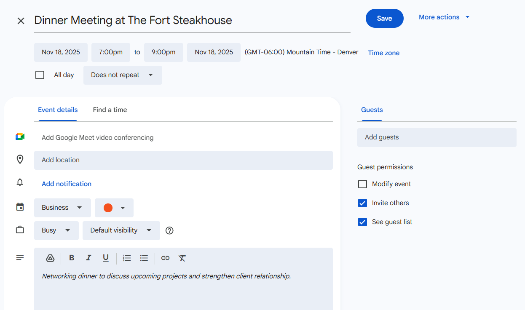Toggle italic text formatting
Image resolution: width=525 pixels, height=310 pixels.
click(88, 258)
